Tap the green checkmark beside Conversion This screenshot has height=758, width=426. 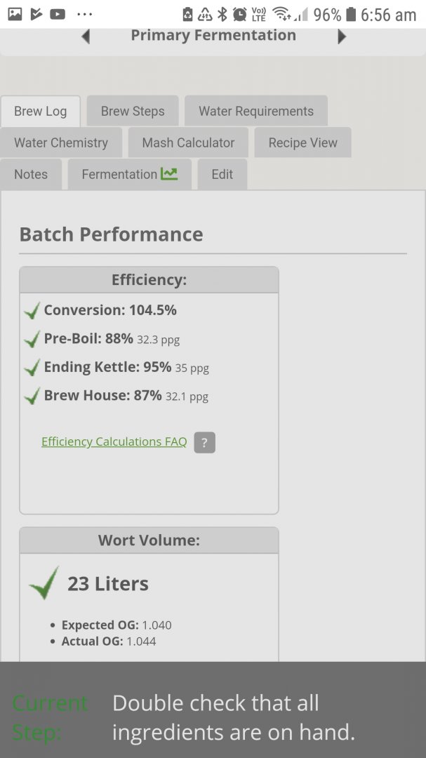pyautogui.click(x=32, y=311)
